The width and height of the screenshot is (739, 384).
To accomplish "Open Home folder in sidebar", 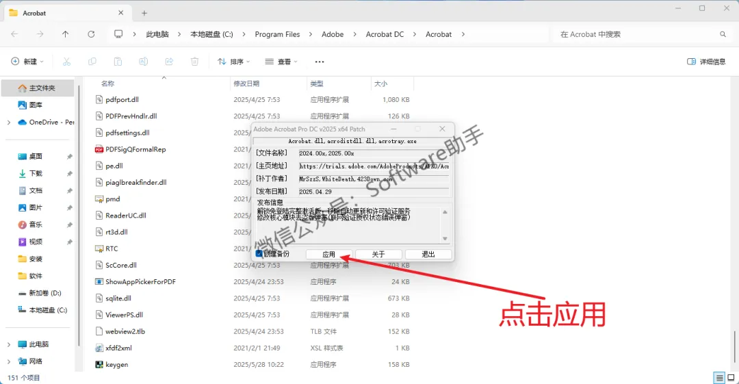I will tap(38, 88).
